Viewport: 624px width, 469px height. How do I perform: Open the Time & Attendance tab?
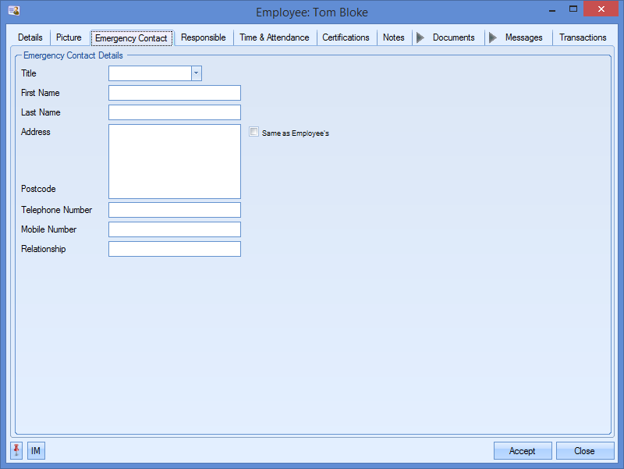click(x=275, y=37)
